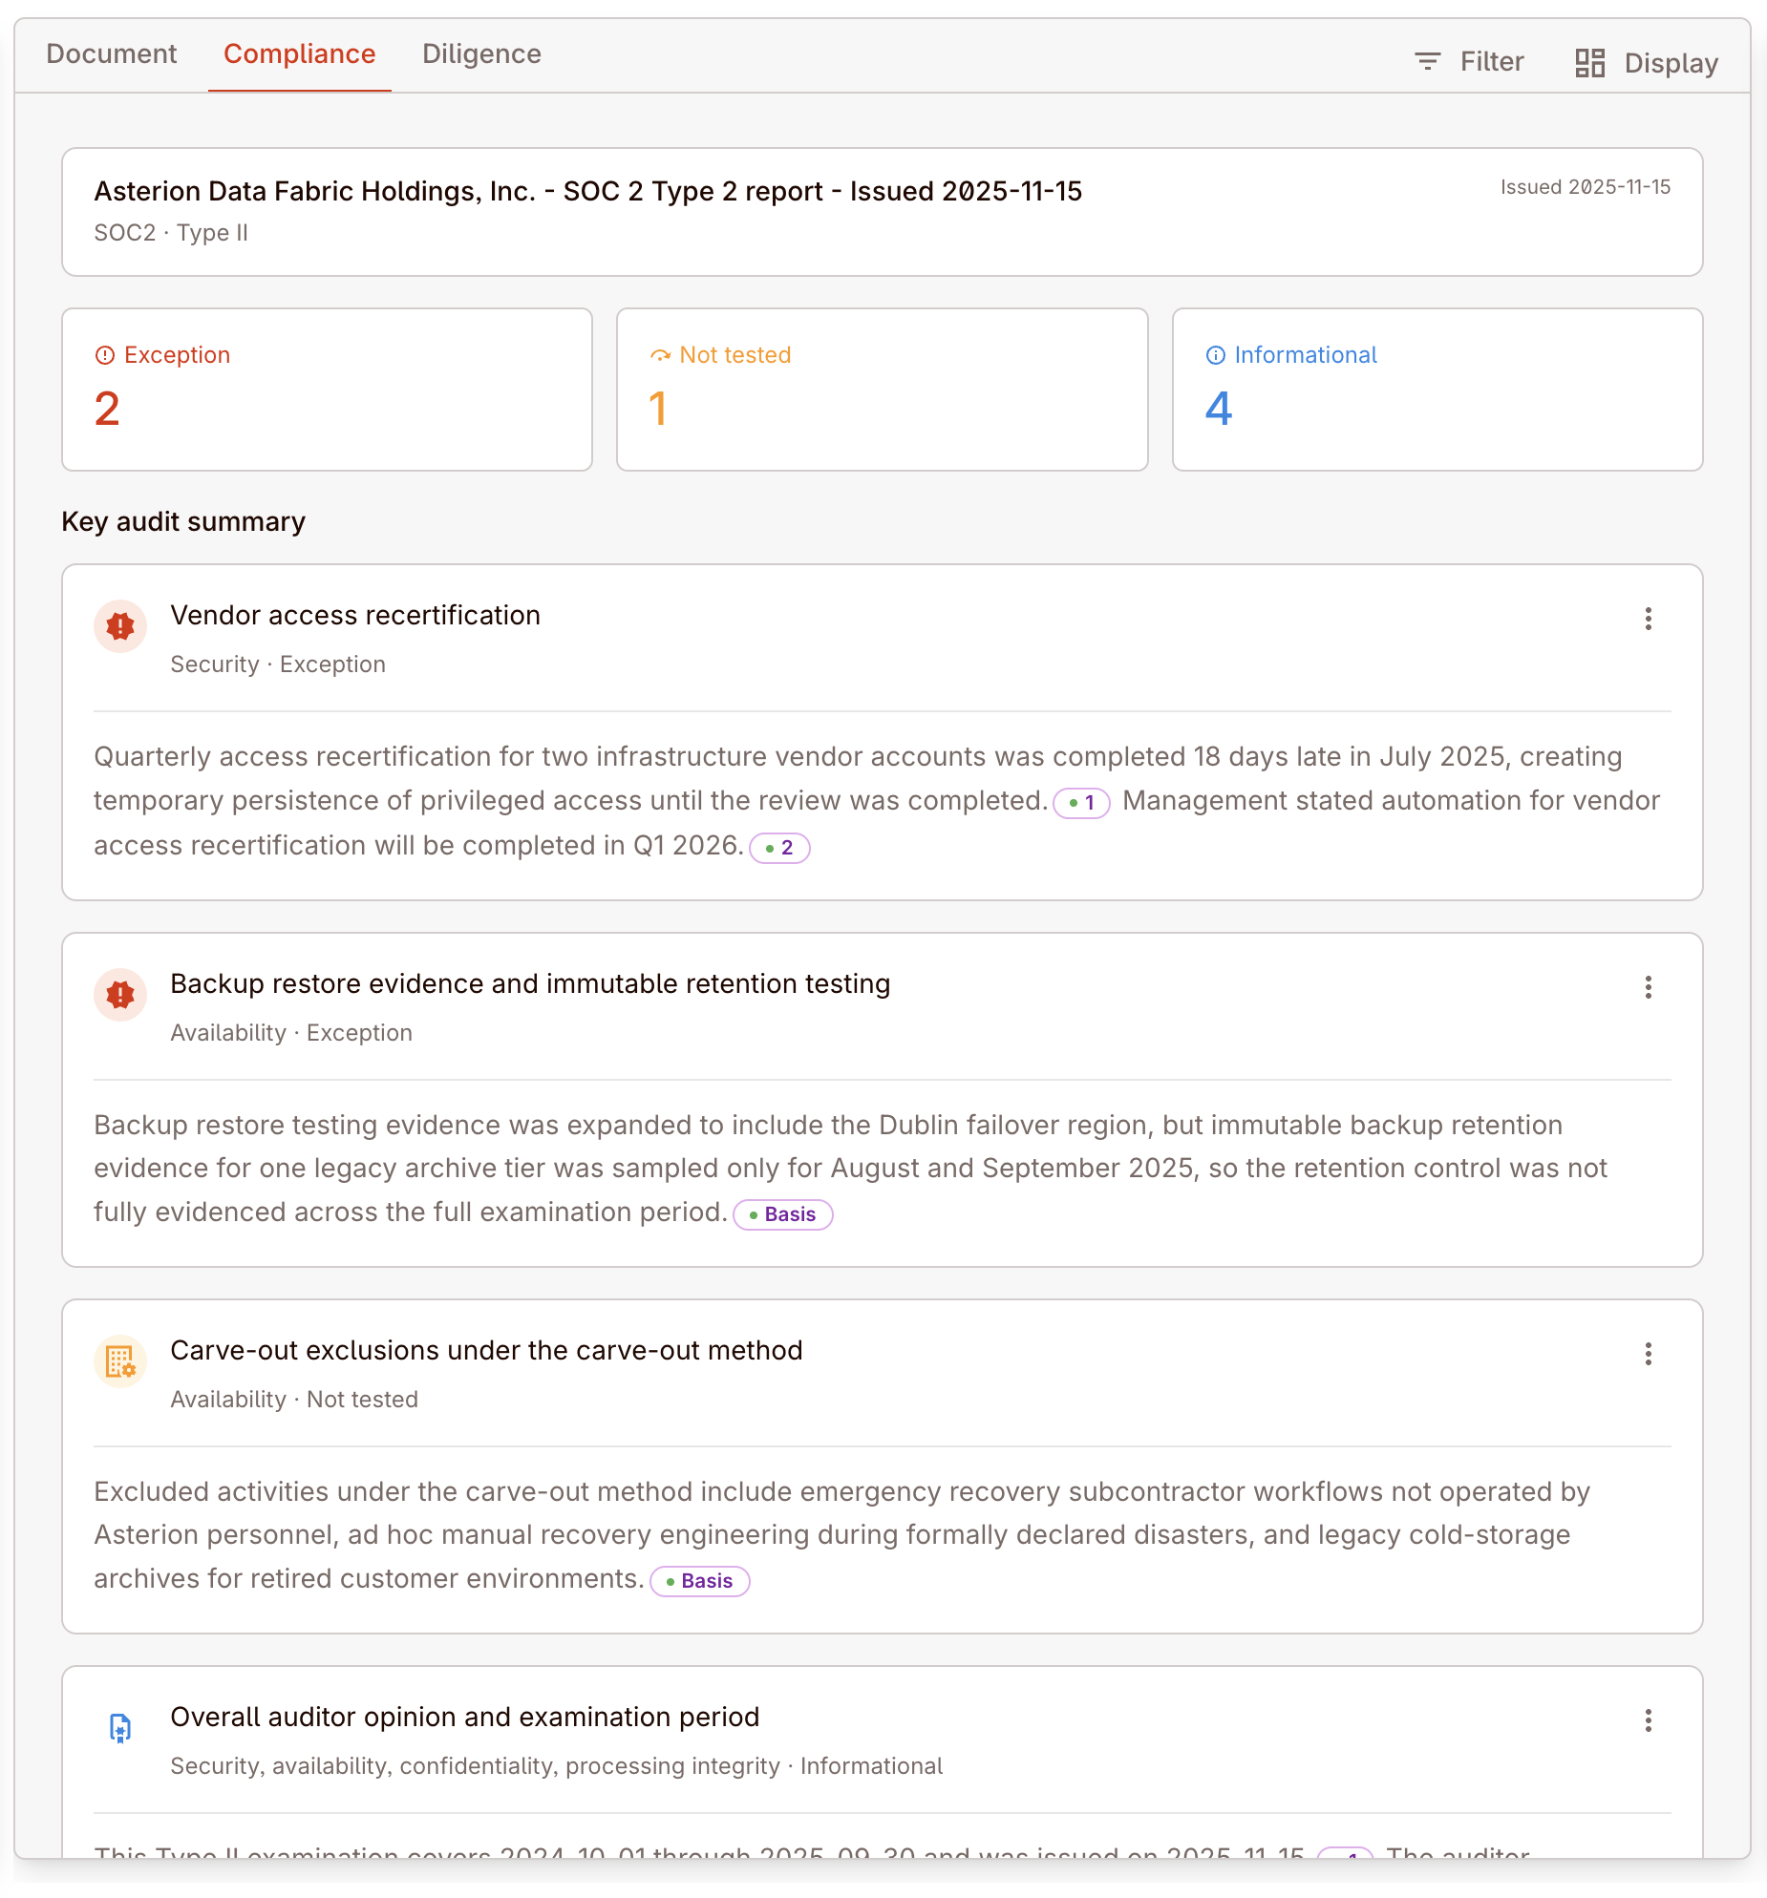
Task: Click the Vendor access recertification exception icon
Action: pos(120,626)
